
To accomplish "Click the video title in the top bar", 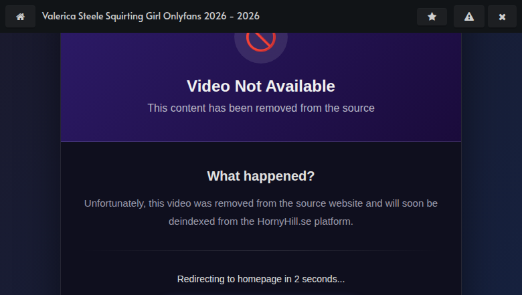I will click(151, 16).
